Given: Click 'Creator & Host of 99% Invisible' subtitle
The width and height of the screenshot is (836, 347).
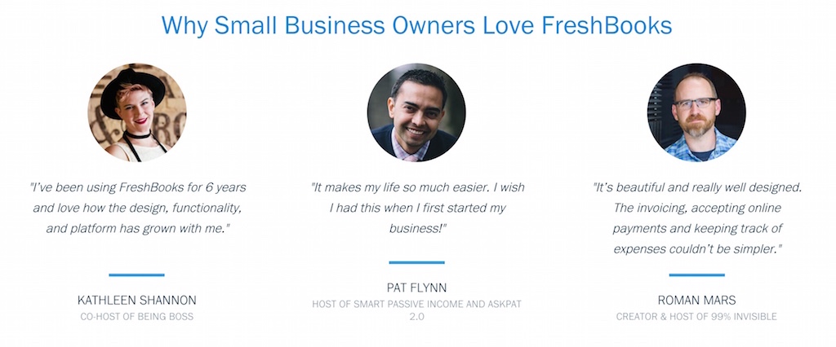Looking at the screenshot, I should coord(697,317).
